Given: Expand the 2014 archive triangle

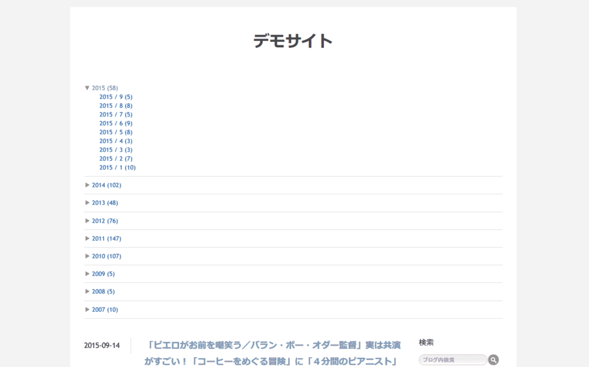Looking at the screenshot, I should [x=87, y=185].
